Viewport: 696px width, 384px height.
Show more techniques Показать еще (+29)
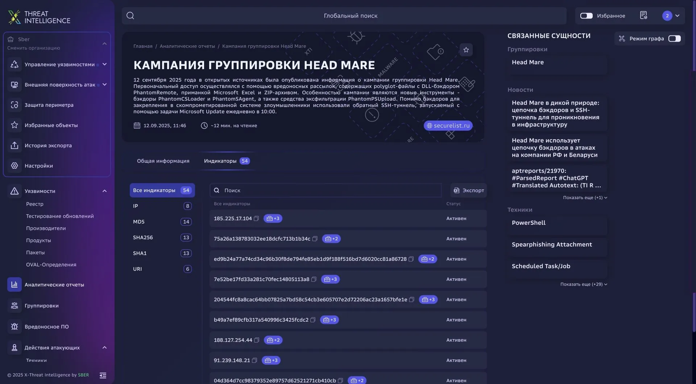point(584,284)
